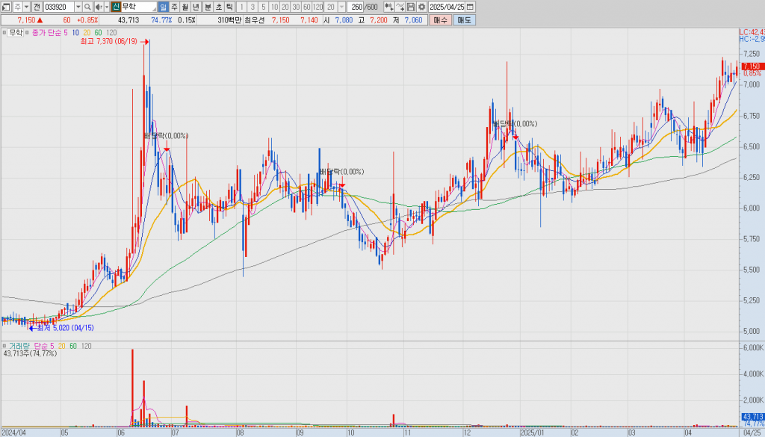
Task: Switch chart to 월 monthly period
Action: click(x=185, y=7)
